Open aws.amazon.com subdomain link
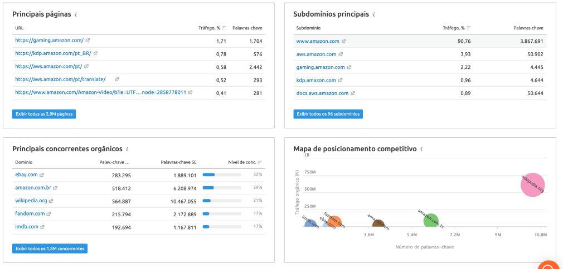 click(316, 54)
